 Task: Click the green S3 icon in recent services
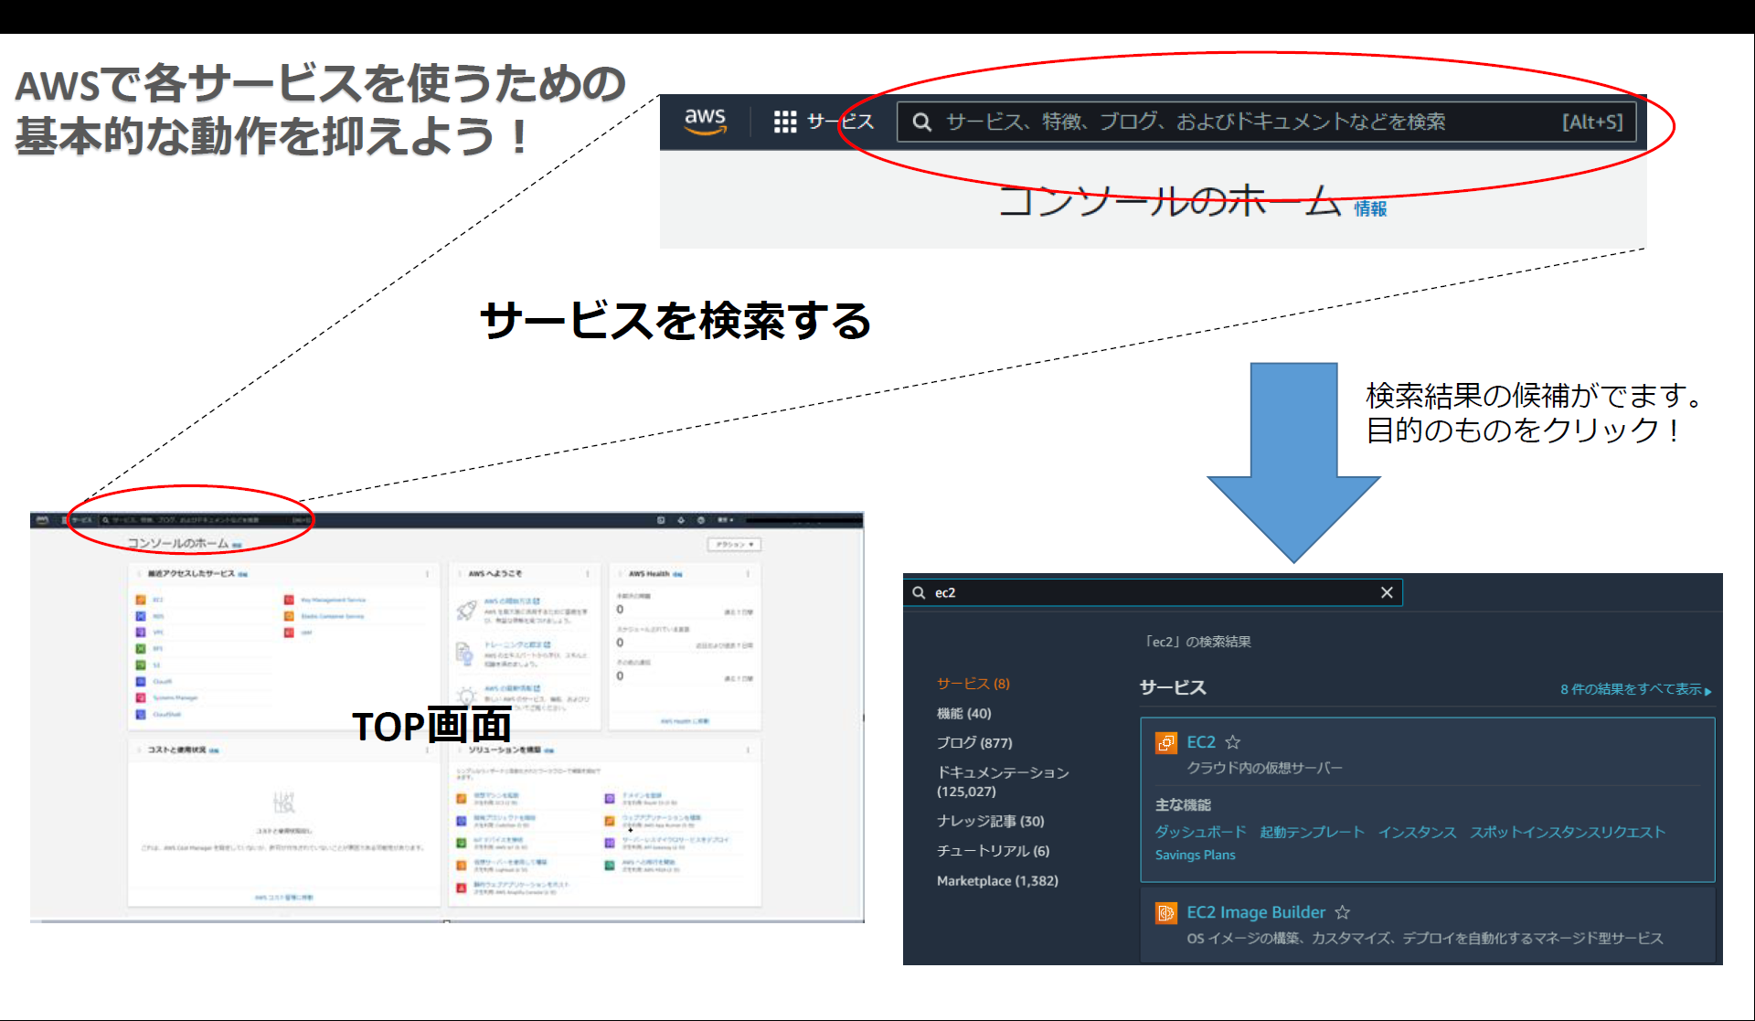(141, 665)
